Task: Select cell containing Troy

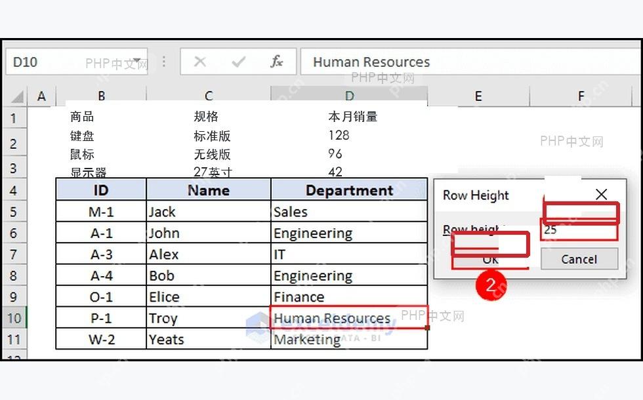Action: 209,318
